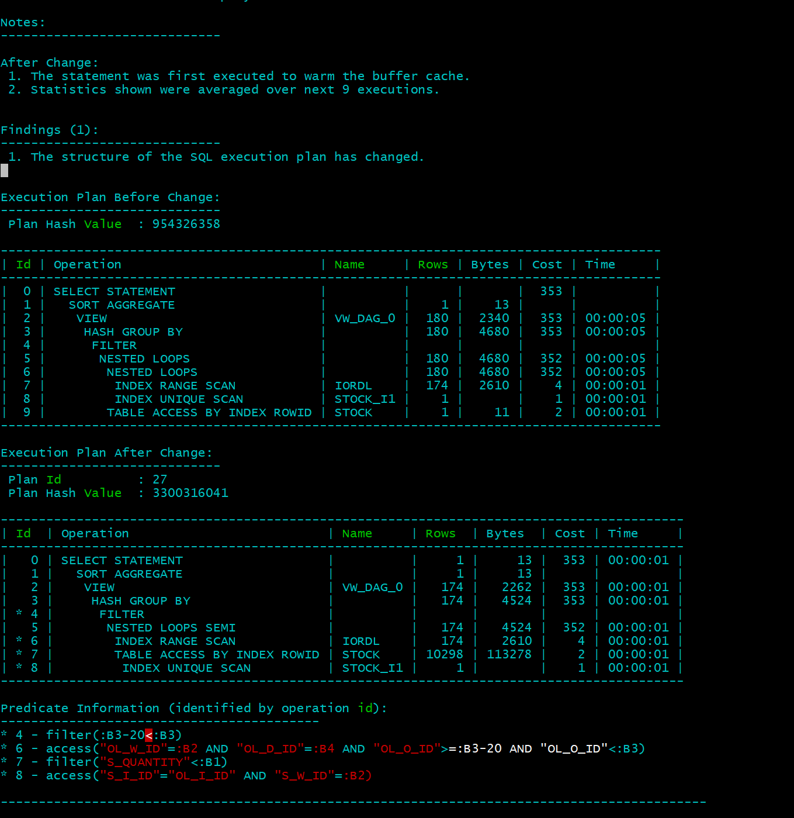Screen dimensions: 794x818
Task: Click 'INDEX RANGE SCAN' in the After plan
Action: [175, 641]
